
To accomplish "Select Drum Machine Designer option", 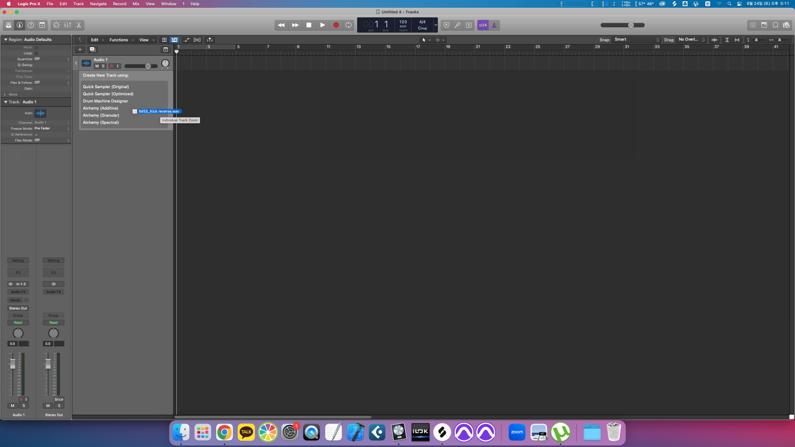I will (105, 101).
